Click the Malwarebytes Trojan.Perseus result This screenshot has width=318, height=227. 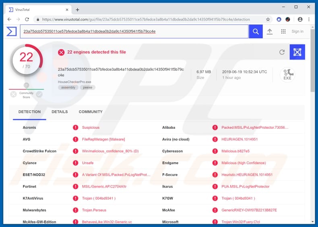(x=94, y=210)
